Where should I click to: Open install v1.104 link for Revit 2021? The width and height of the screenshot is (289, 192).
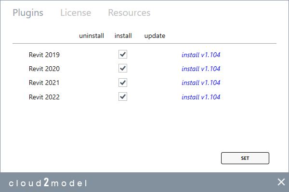pos(201,83)
